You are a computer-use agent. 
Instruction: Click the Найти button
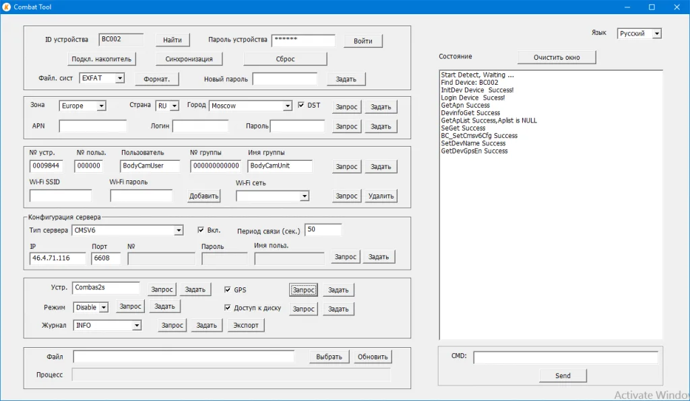point(172,40)
